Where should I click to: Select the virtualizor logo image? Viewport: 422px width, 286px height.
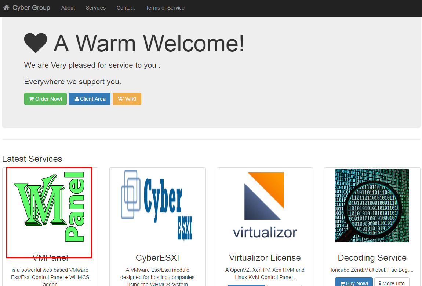point(265,206)
